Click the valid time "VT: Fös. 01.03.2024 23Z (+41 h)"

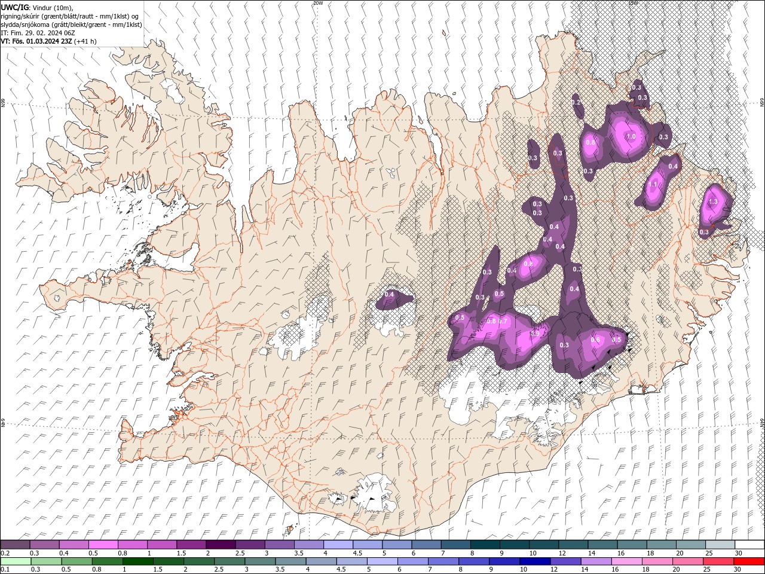pyautogui.click(x=49, y=41)
